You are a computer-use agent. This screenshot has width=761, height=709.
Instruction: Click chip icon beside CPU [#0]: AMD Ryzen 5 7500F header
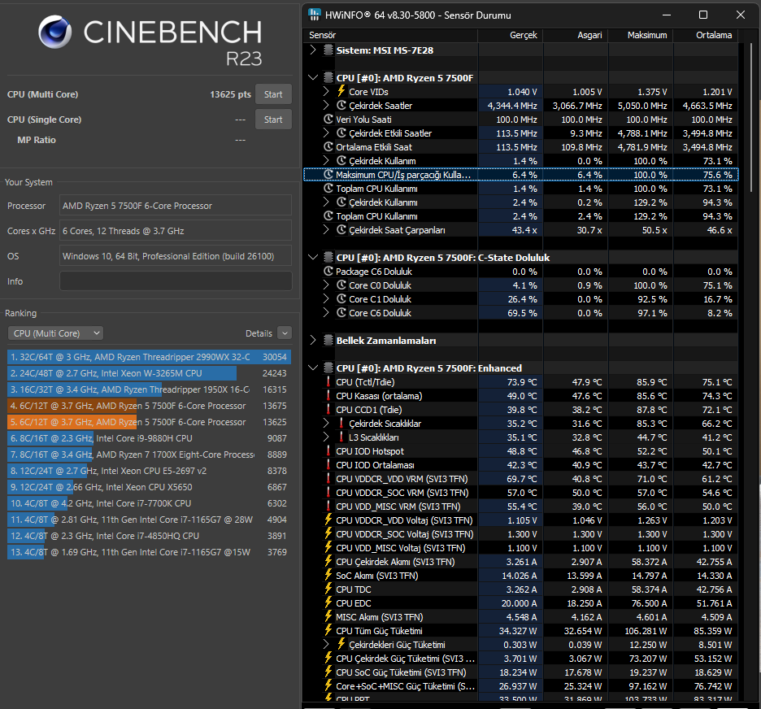point(328,77)
